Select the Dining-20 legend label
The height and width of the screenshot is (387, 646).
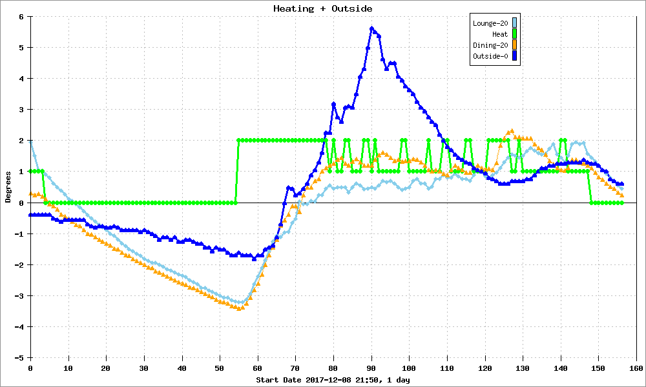coord(490,45)
